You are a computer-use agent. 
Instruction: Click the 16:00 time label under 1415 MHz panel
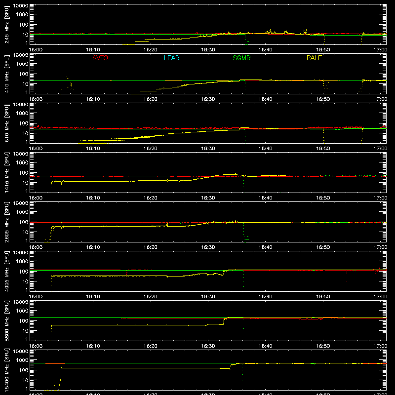point(36,198)
